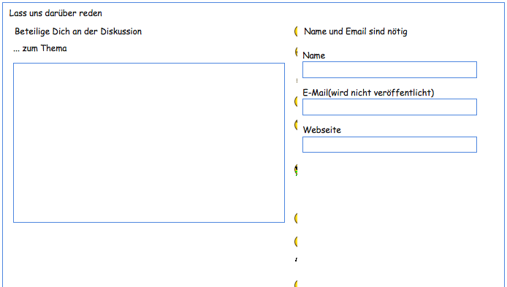Click the E-Mail input field
The image size is (507, 287).
click(x=389, y=107)
